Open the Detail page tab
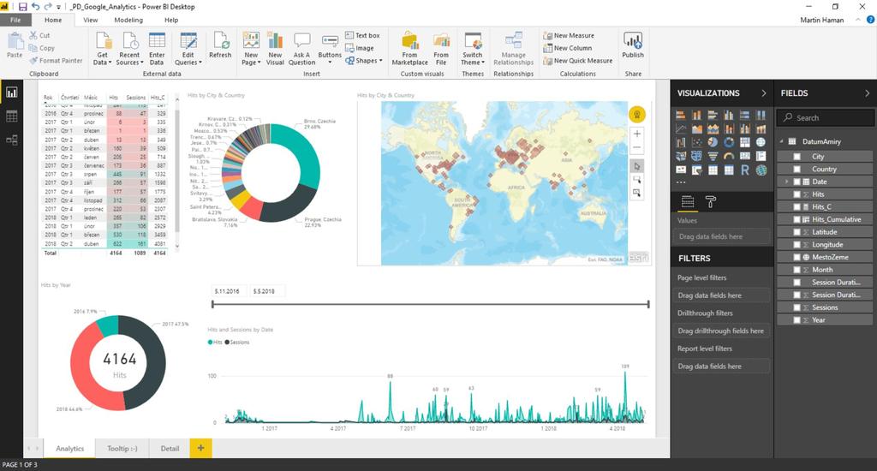Image resolution: width=877 pixels, height=471 pixels. [x=170, y=449]
